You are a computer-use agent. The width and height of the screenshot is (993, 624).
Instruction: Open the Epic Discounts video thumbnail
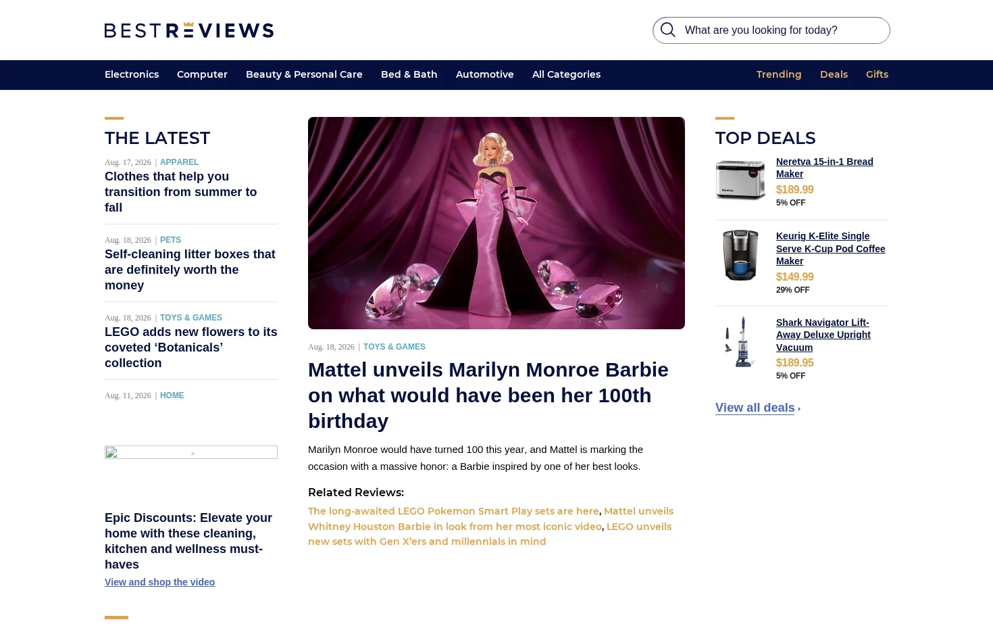coord(191,452)
